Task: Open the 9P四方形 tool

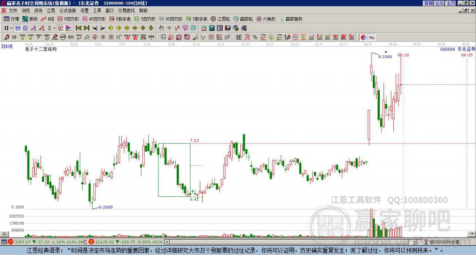Action: 94,19
